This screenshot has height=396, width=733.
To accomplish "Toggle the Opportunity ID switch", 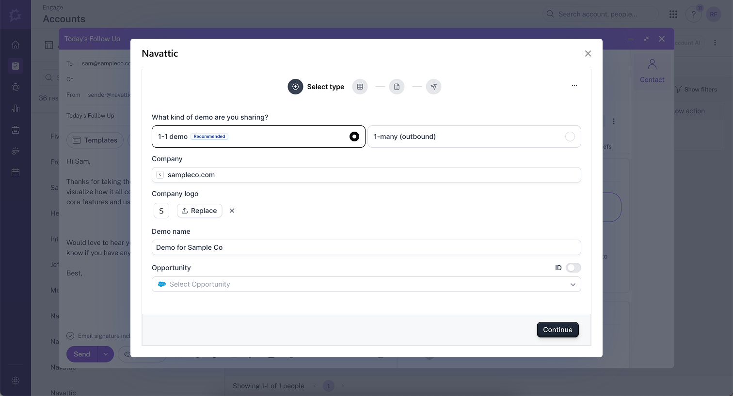I will pos(573,268).
